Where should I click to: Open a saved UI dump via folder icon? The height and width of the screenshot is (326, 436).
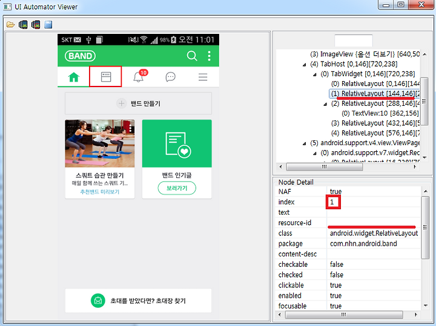coord(10,24)
